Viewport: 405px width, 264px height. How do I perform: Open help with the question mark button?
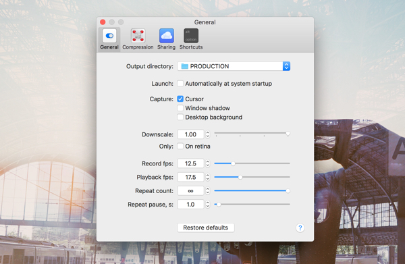pyautogui.click(x=300, y=228)
